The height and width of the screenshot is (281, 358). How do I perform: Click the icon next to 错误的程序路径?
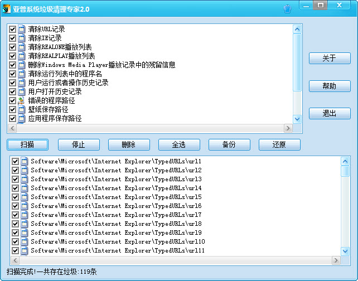point(22,100)
